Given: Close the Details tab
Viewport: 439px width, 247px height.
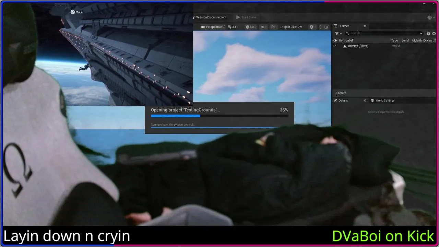Looking at the screenshot, I should click(x=365, y=101).
